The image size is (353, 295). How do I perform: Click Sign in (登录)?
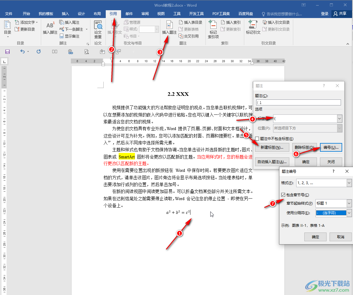click(324, 14)
